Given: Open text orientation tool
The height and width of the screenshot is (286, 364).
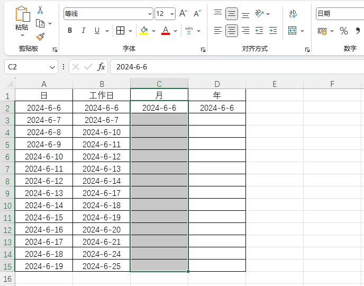Looking at the screenshot, I should (259, 13).
